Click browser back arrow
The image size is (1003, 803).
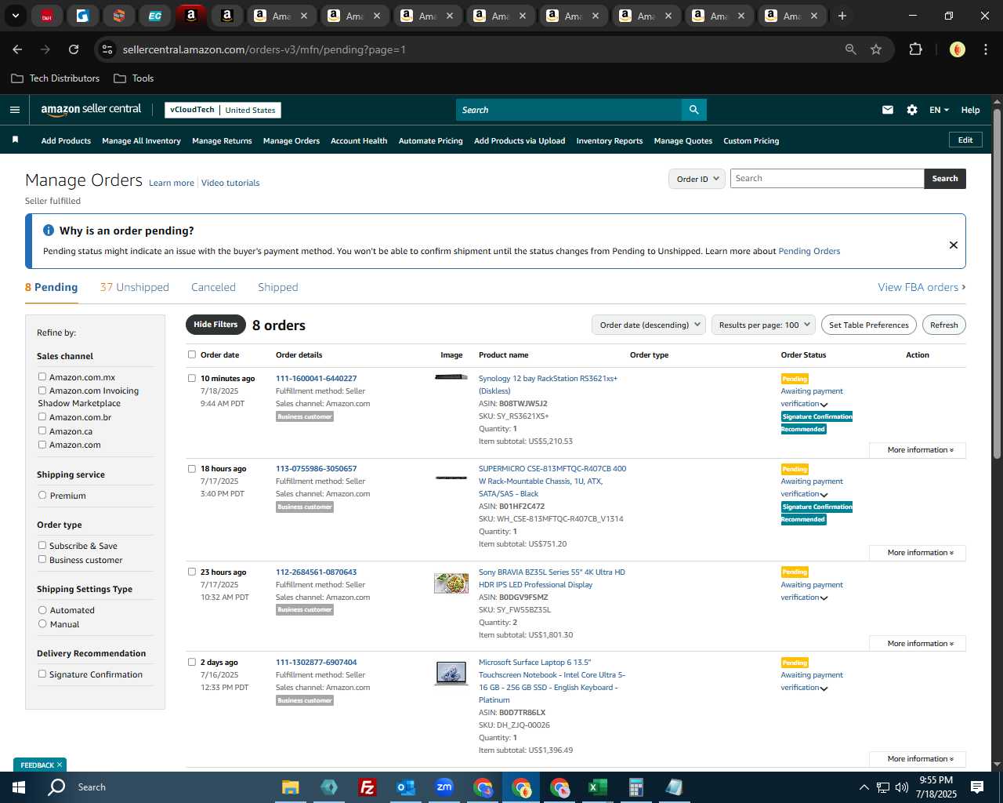17,49
